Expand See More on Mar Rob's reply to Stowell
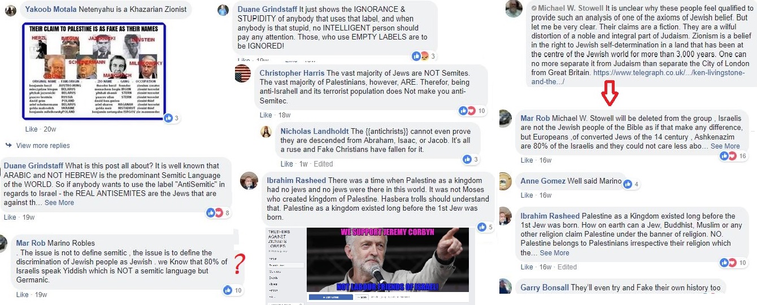 point(725,146)
